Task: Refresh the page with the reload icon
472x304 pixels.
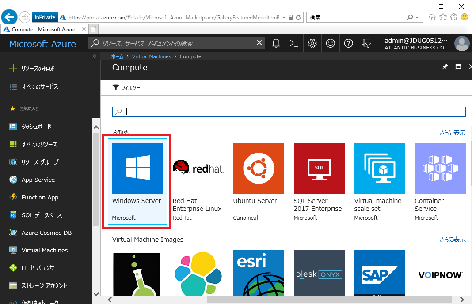Action: coord(298,17)
